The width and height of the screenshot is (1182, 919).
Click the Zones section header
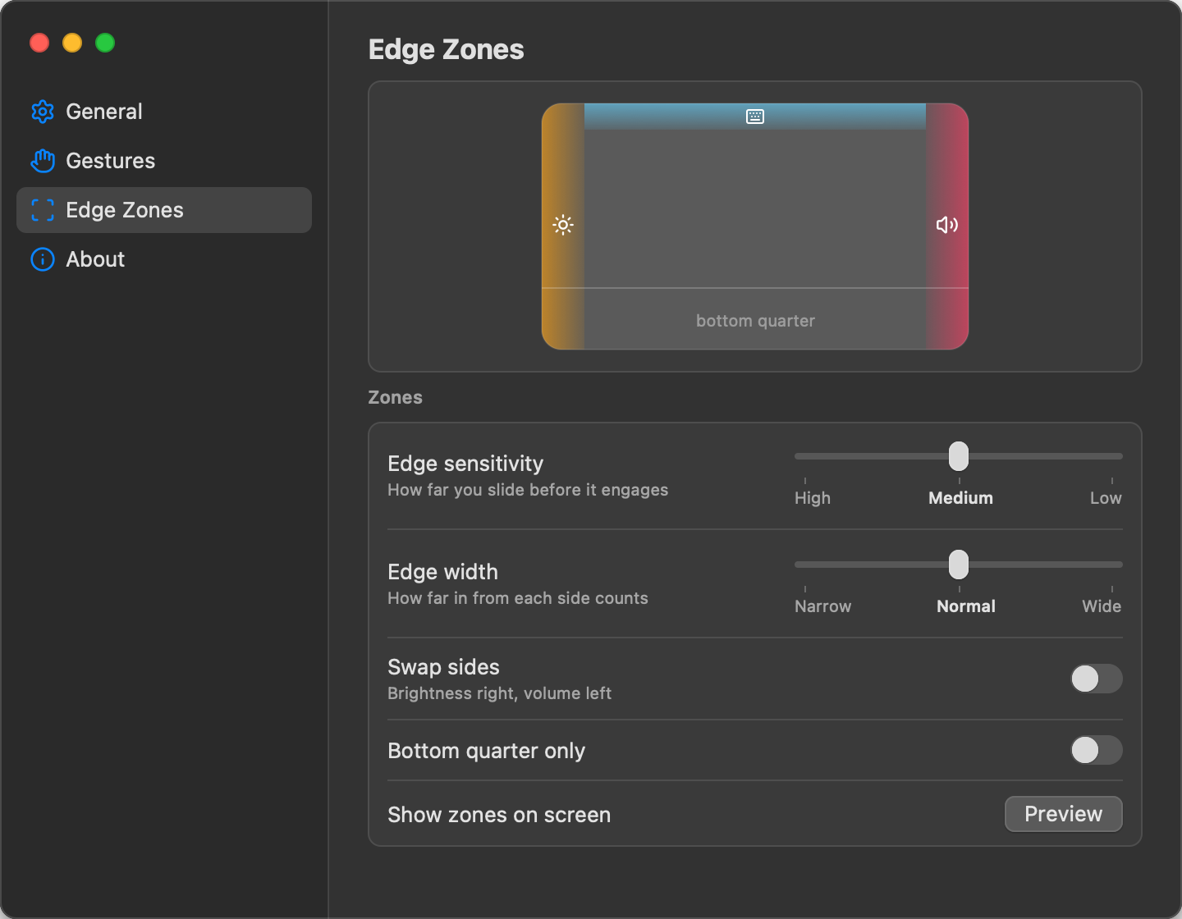(396, 397)
